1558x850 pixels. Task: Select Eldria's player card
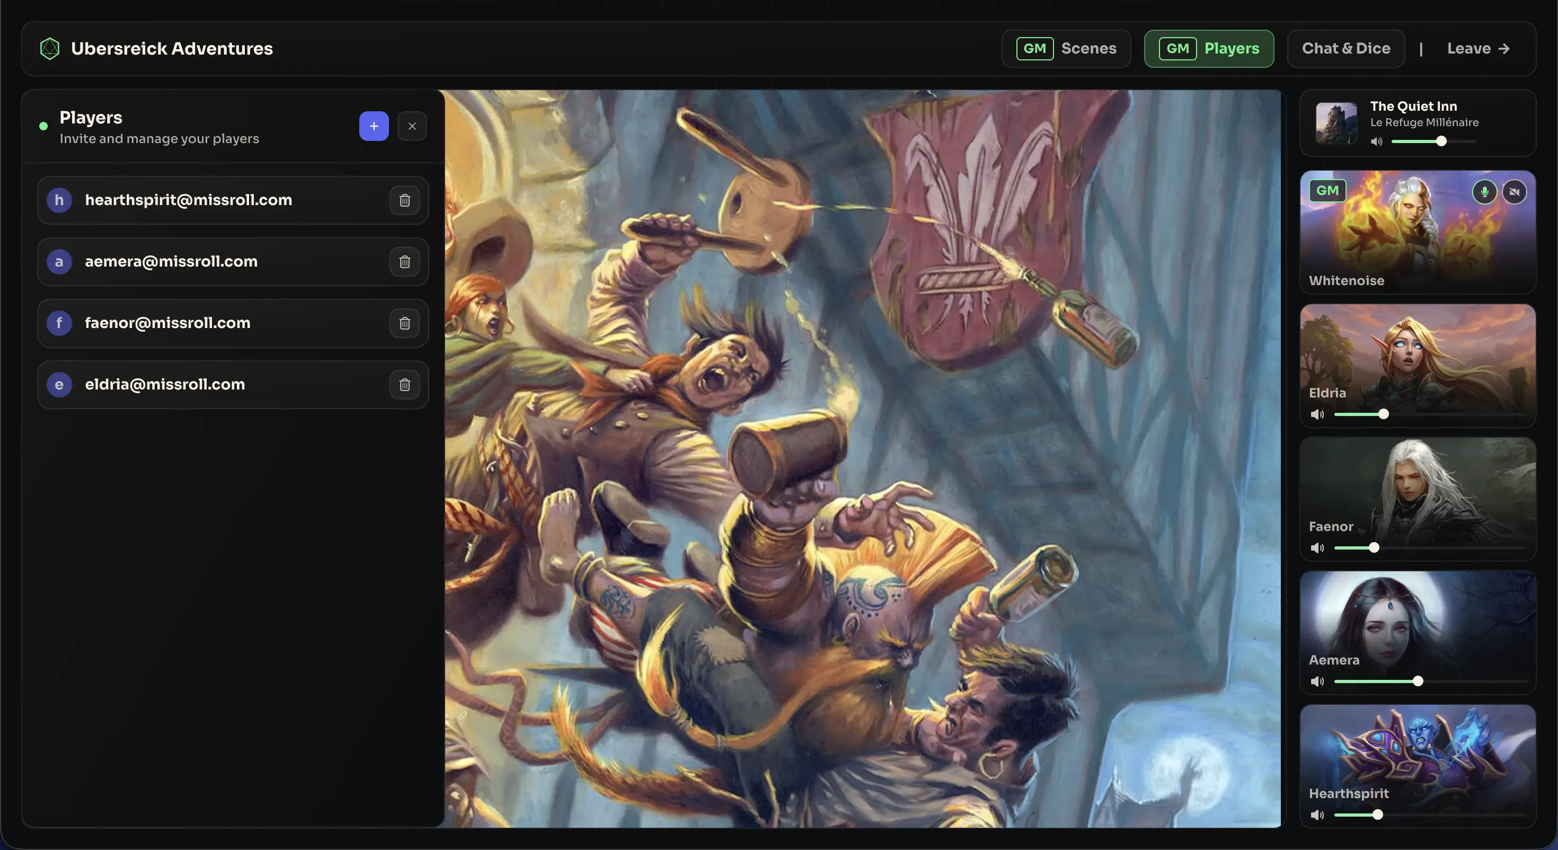[1418, 366]
